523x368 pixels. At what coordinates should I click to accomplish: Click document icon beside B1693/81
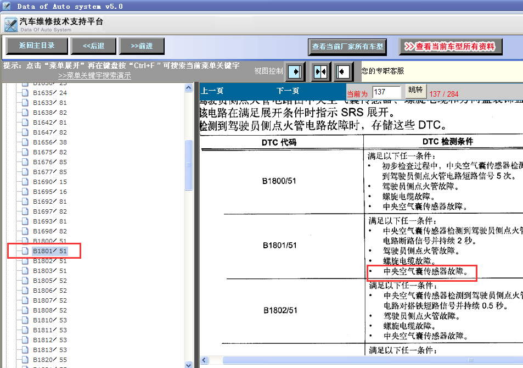click(x=25, y=221)
